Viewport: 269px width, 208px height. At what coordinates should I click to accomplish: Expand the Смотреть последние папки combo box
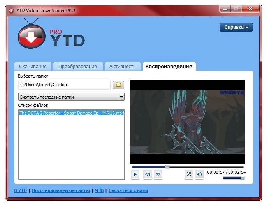[x=71, y=97]
